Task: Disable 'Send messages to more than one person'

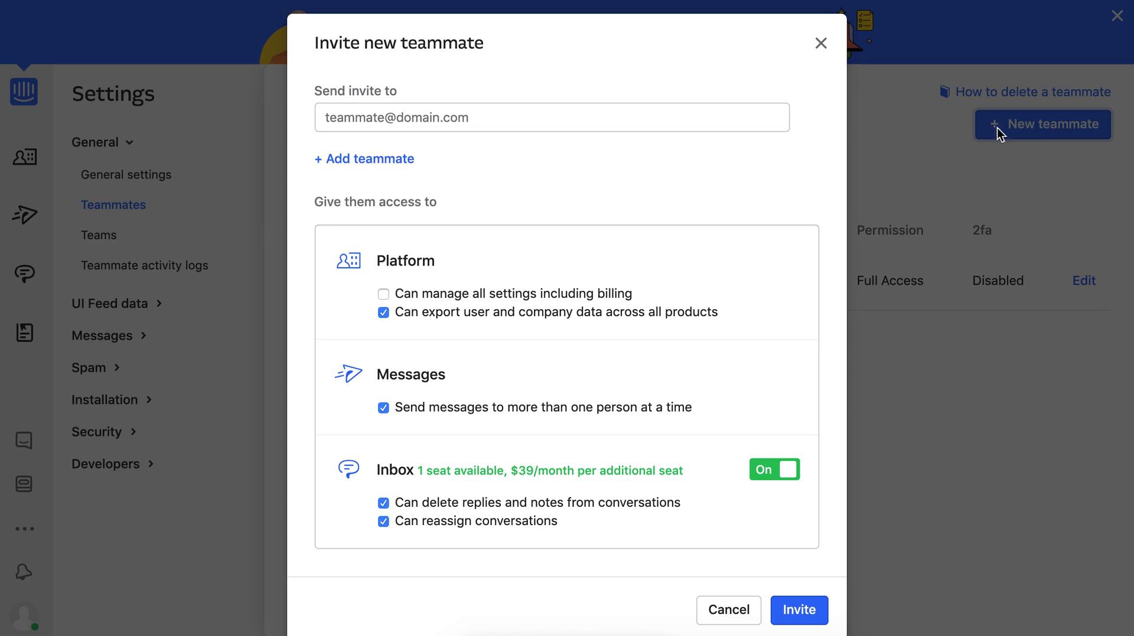Action: point(383,407)
